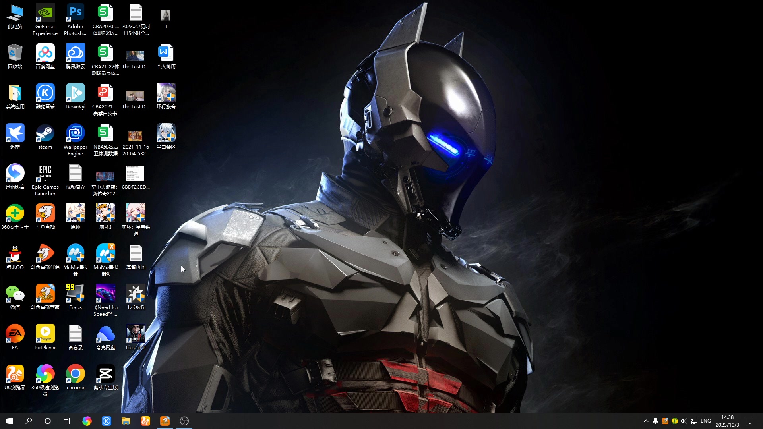This screenshot has height=429, width=763.
Task: Open the volume control in tray
Action: 684,421
